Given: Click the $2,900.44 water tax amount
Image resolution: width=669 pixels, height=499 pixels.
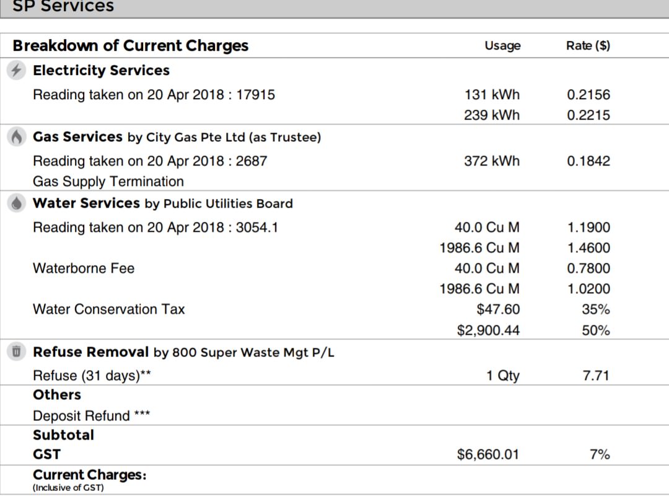Looking at the screenshot, I should (488, 330).
